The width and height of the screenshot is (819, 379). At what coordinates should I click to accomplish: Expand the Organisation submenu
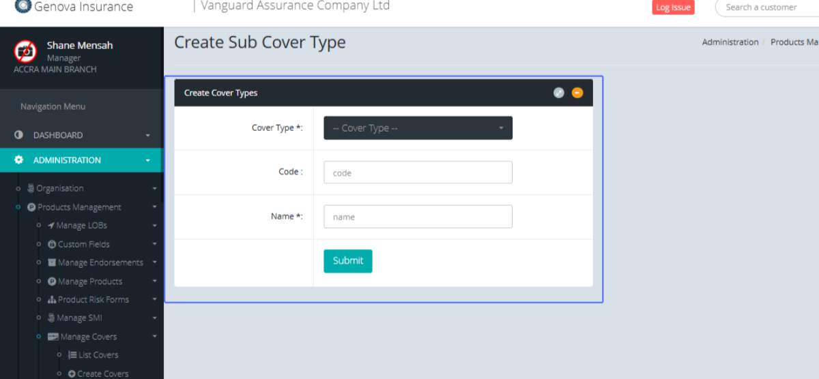coord(154,189)
